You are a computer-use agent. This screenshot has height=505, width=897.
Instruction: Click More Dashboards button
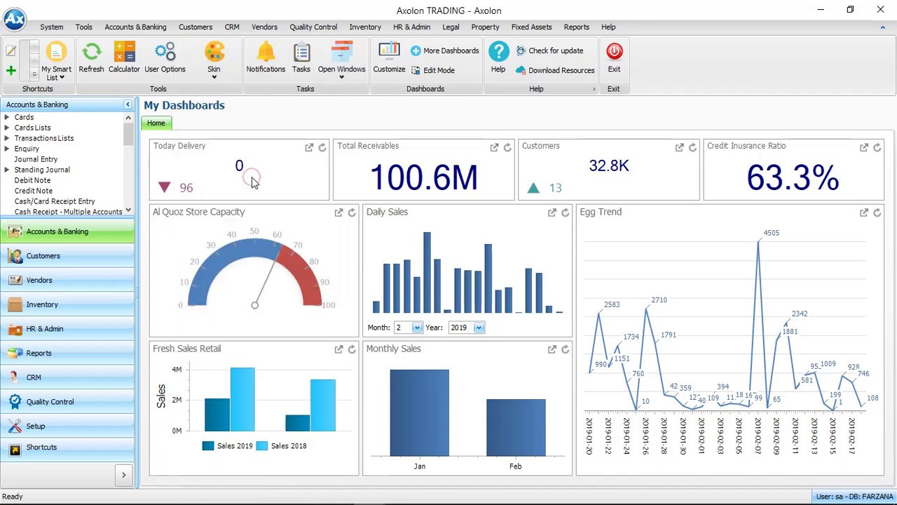[445, 50]
